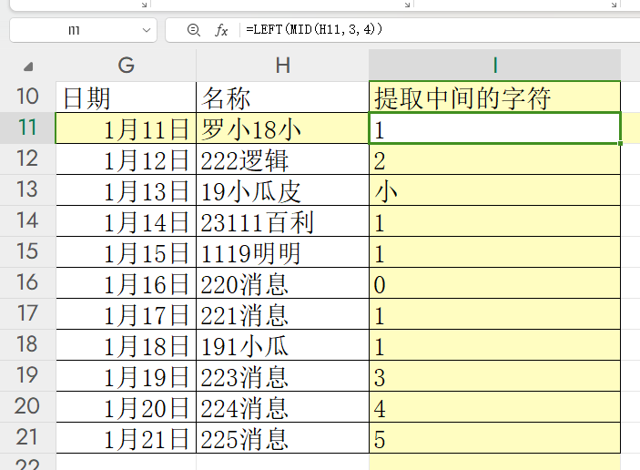640x470 pixels.
Task: Click the 名称 header cell
Action: (x=282, y=97)
